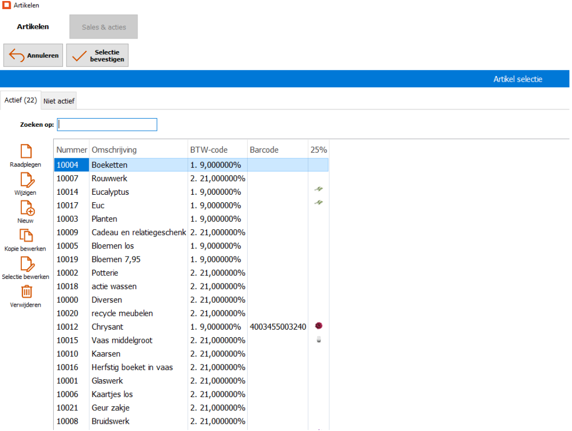Click the Raadplegen document icon

(26, 152)
